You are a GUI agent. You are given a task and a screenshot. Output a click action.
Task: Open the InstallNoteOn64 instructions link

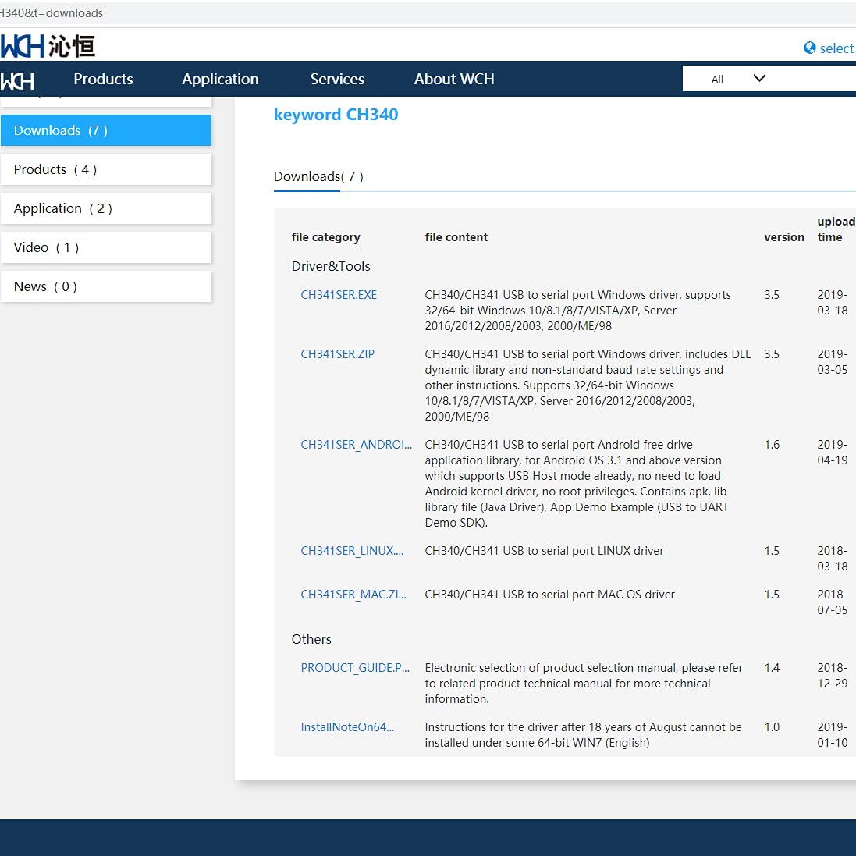pos(347,727)
